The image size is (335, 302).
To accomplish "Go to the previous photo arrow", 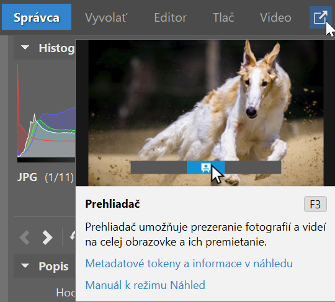I will click(x=25, y=237).
